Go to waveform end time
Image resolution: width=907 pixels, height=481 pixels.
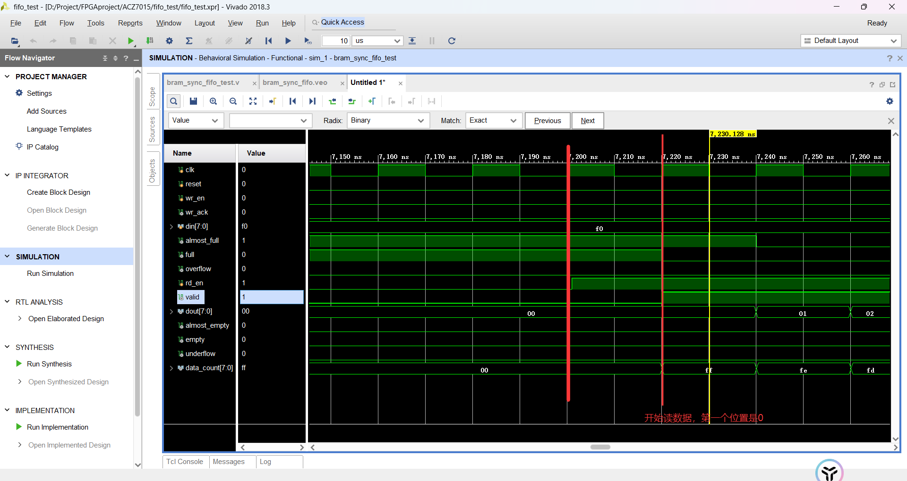[312, 101]
